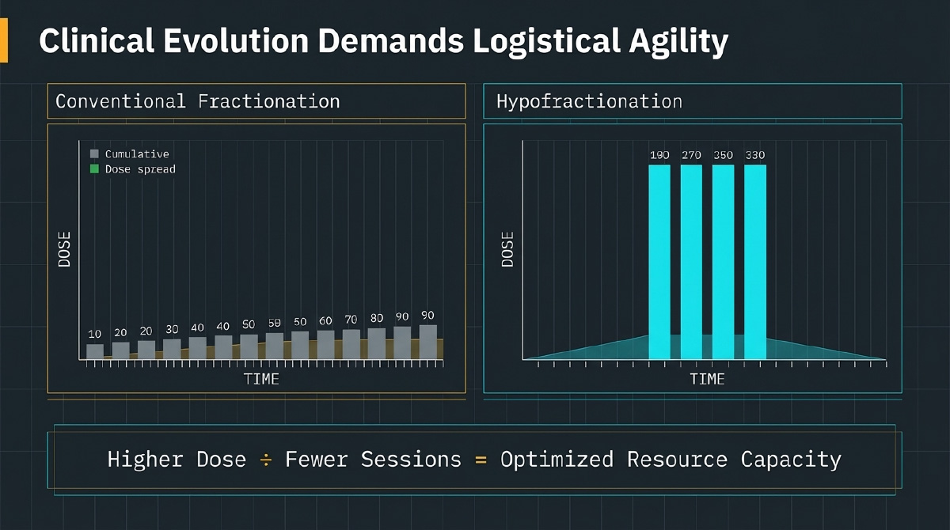
Task: Click the green Dose spread legend swatch
Action: coord(94,169)
